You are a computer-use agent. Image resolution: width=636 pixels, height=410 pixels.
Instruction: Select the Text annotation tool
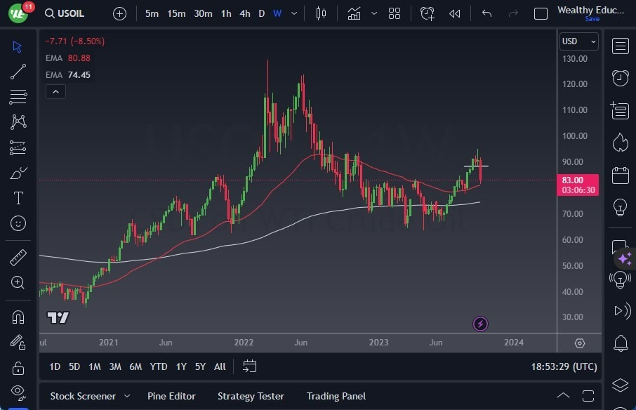(x=19, y=198)
